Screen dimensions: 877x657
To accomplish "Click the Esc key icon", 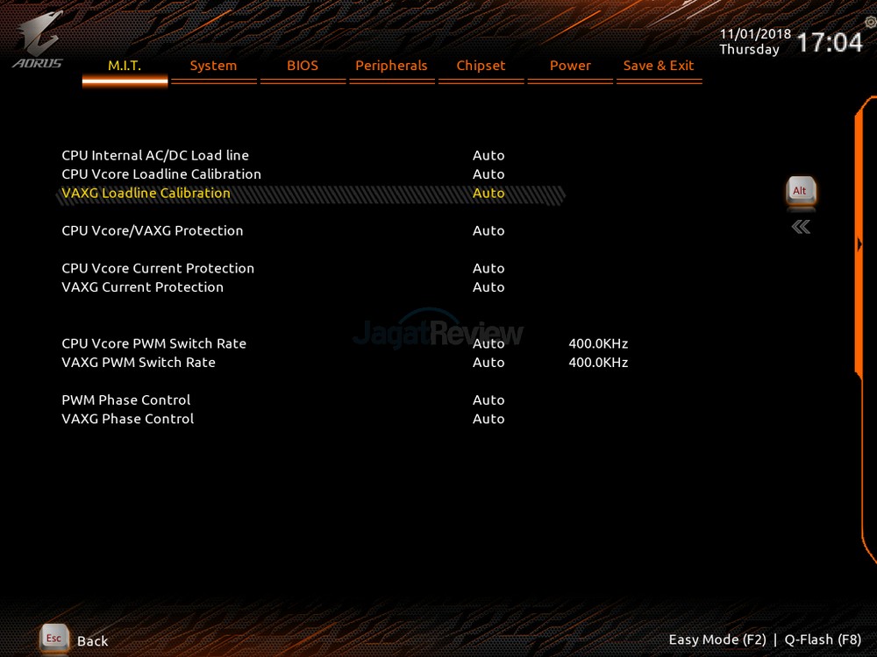I will (x=54, y=639).
